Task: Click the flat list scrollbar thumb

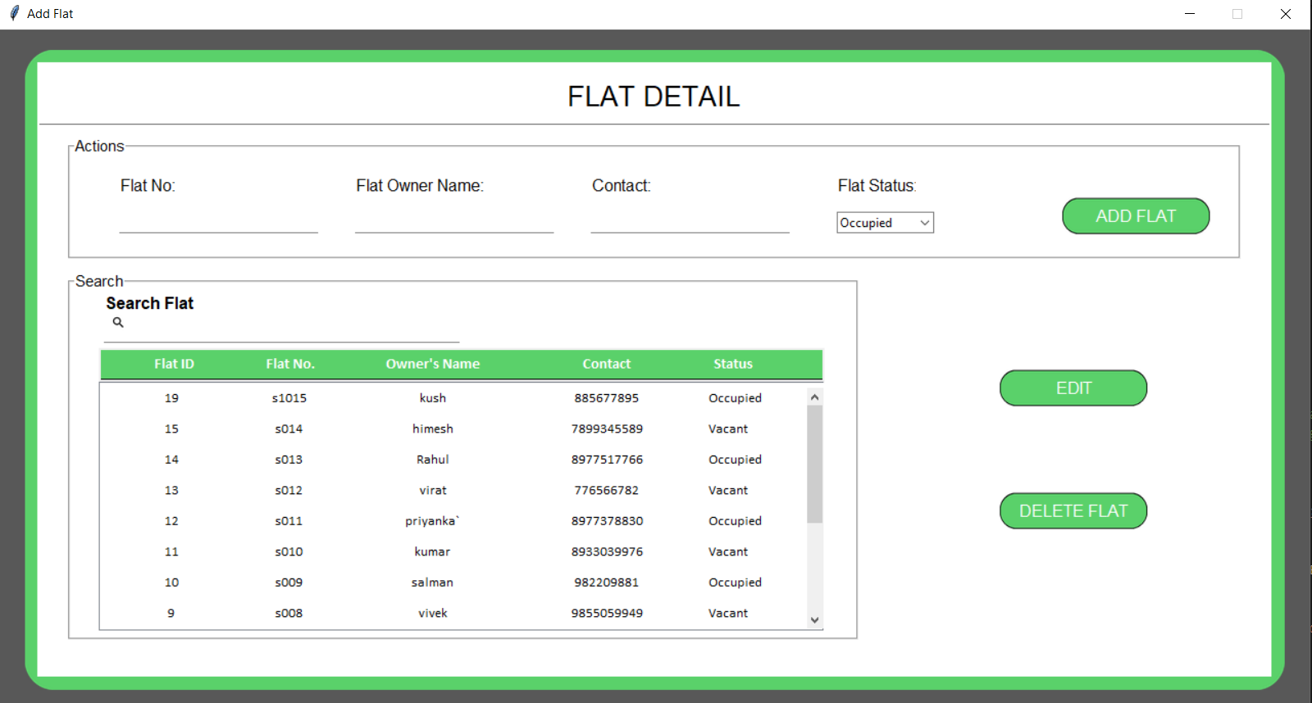Action: [814, 463]
